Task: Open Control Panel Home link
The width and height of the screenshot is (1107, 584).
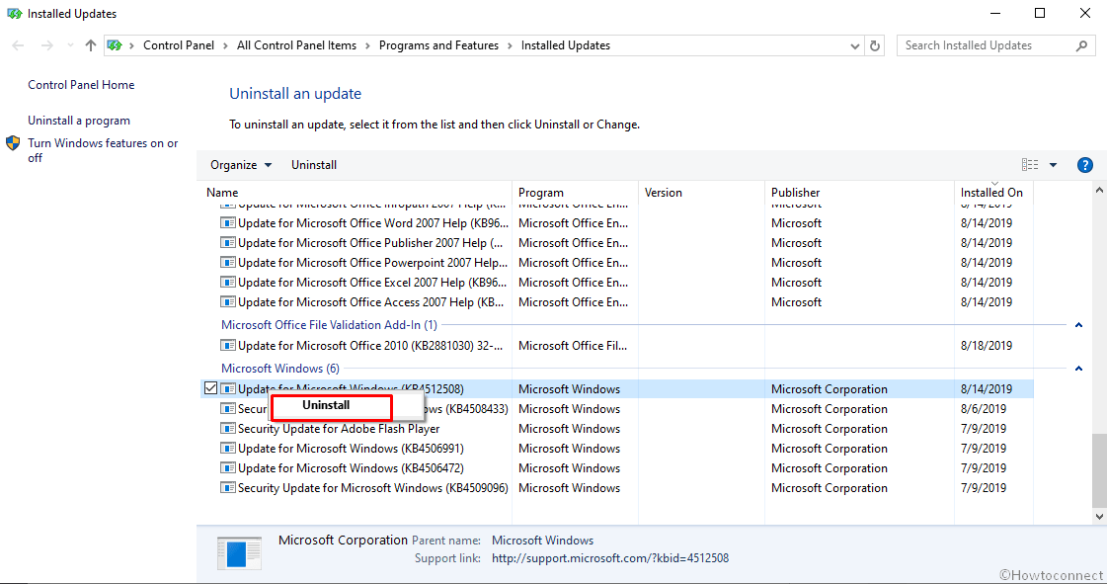Action: pos(81,85)
